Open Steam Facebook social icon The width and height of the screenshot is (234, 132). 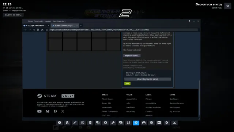pyautogui.click(x=55, y=111)
